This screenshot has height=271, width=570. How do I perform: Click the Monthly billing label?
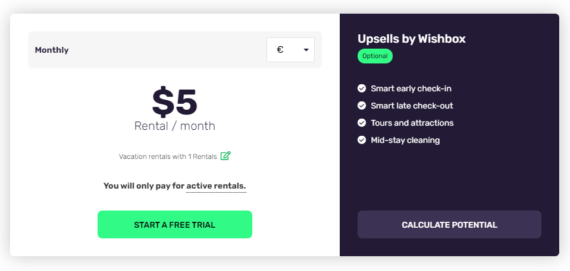(x=52, y=50)
